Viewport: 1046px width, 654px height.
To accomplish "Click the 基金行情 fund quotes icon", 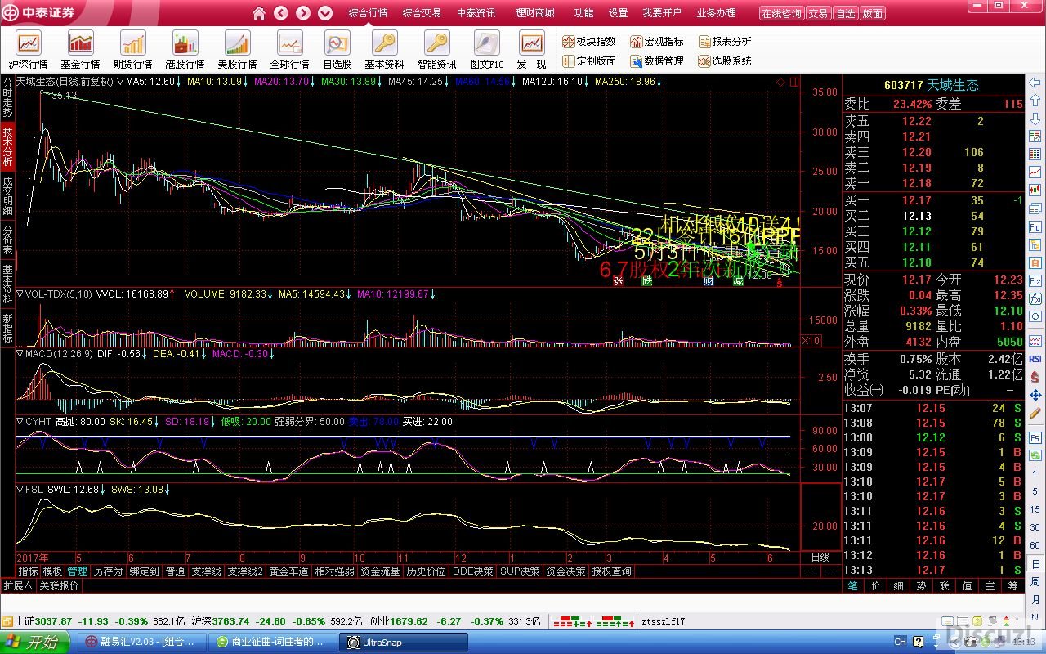I will coord(81,50).
